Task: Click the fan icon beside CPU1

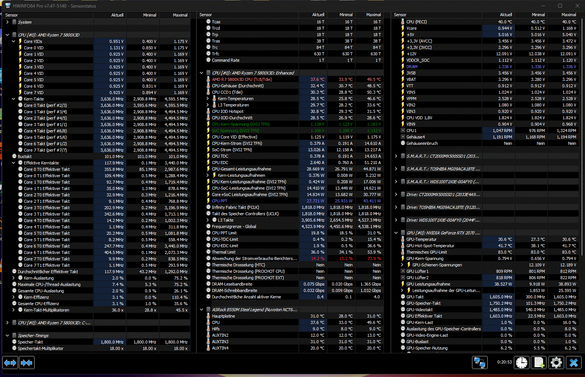Action: (x=403, y=131)
